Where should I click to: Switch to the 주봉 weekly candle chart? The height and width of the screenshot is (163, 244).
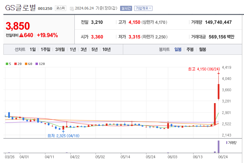tap(190, 49)
